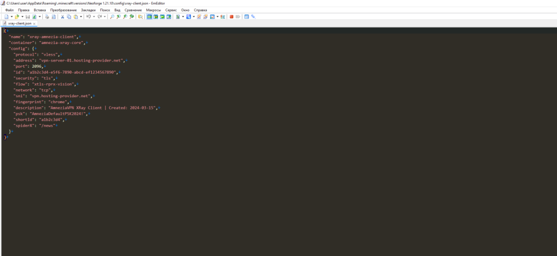Screen dimensions: 557x256
Task: Expand the New file dropdown arrow
Action: point(12,17)
